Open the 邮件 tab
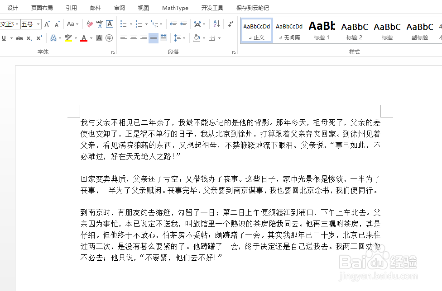Viewport: 442px width, 291px height. [x=96, y=8]
